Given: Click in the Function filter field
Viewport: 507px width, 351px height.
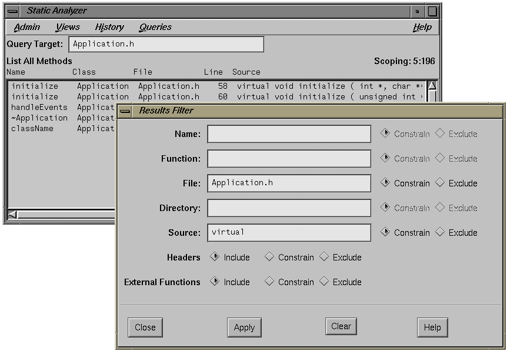Looking at the screenshot, I should click(x=288, y=158).
